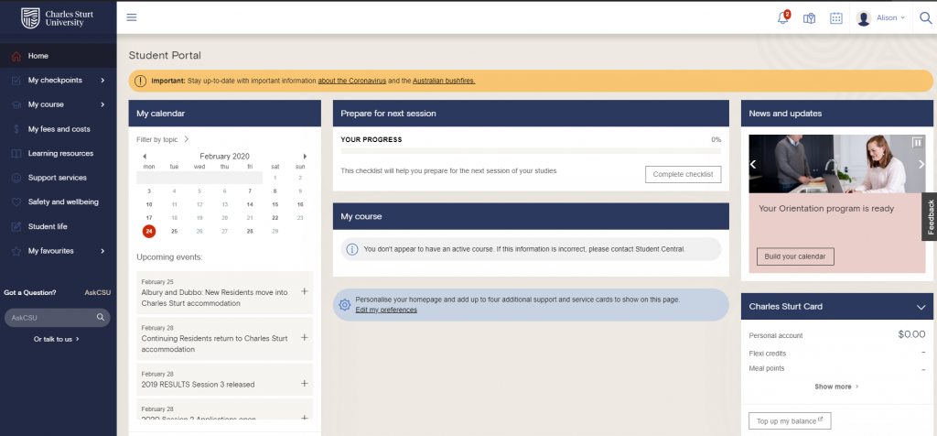Click the Support services smiley icon
This screenshot has width=937, height=436.
(x=16, y=178)
